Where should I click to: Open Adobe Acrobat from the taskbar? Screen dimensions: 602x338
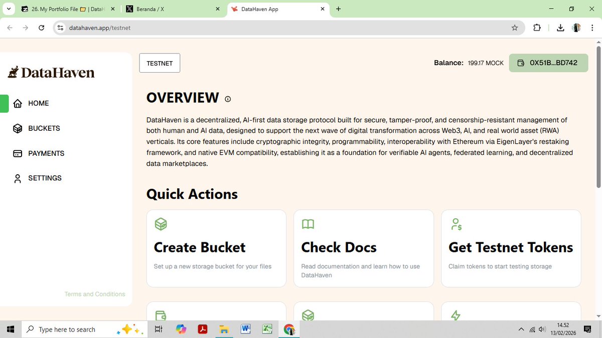[203, 329]
